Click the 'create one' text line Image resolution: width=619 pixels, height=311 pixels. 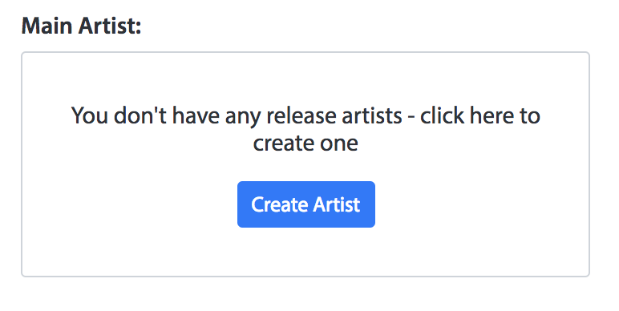coord(305,143)
